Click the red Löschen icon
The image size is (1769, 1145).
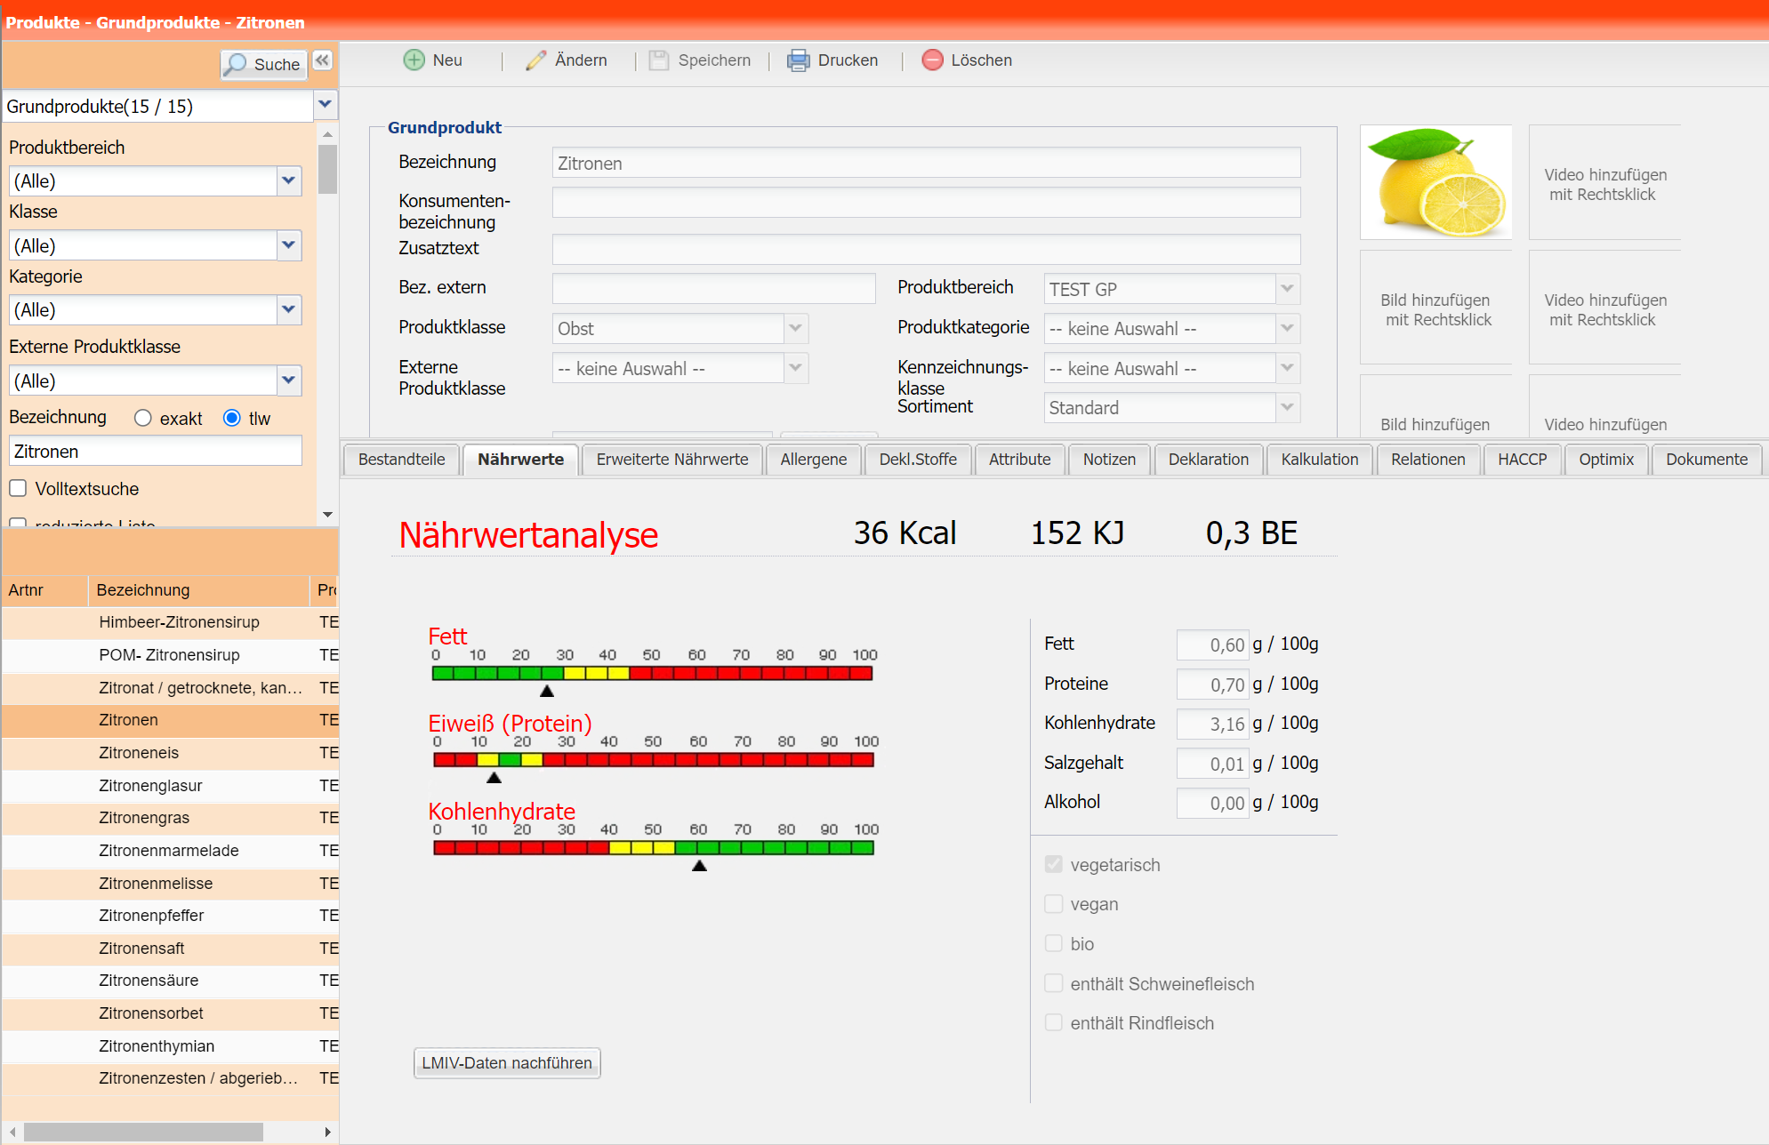(932, 60)
